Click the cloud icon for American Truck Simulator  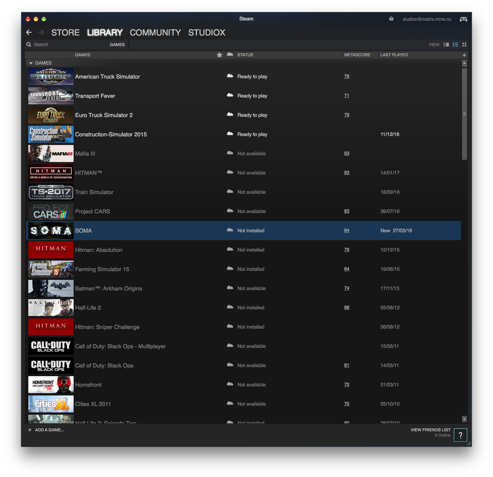click(x=230, y=76)
